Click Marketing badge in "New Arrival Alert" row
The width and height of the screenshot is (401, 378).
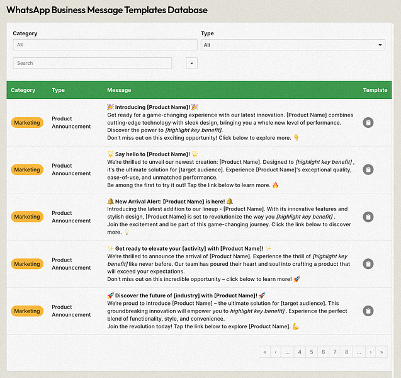pyautogui.click(x=27, y=217)
